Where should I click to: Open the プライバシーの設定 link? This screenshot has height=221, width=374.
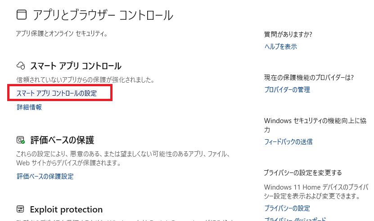[287, 208]
